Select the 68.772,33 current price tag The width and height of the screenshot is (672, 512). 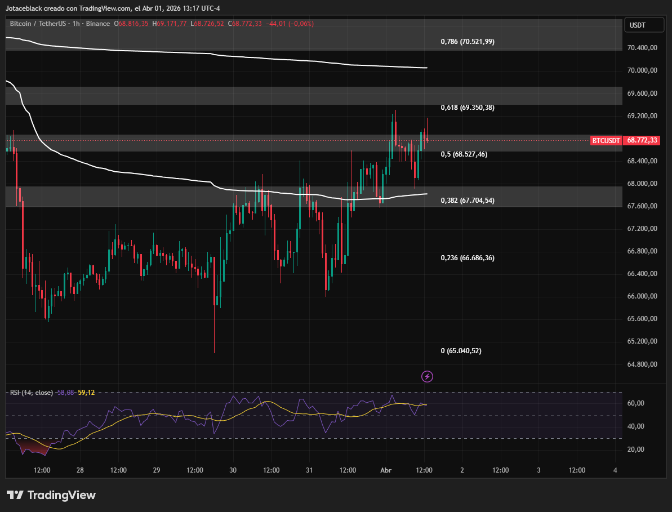coord(642,140)
